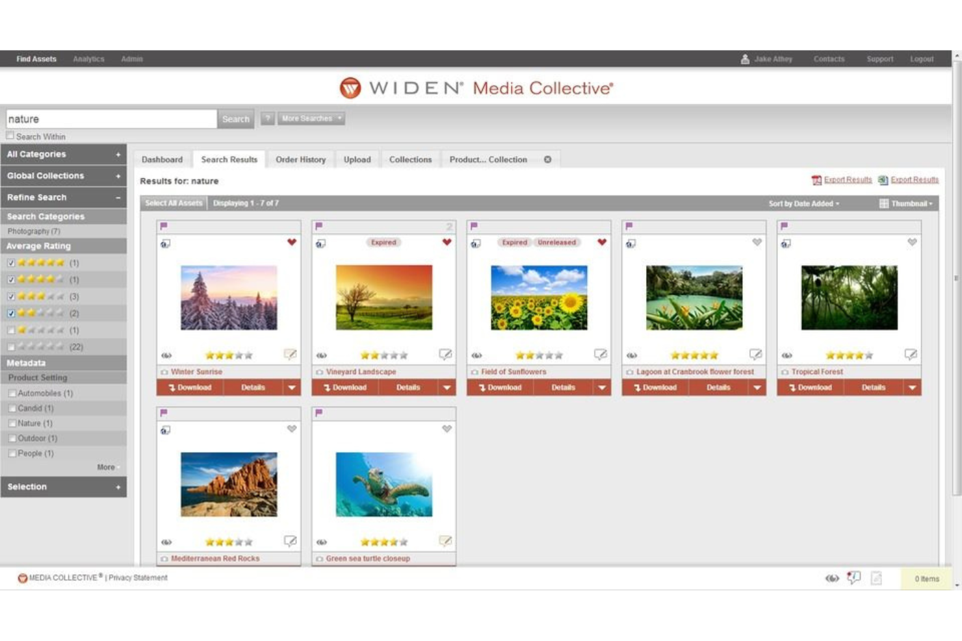This screenshot has width=962, height=641.
Task: Open quick view eye for Field of Sunflowers
Action: [476, 355]
